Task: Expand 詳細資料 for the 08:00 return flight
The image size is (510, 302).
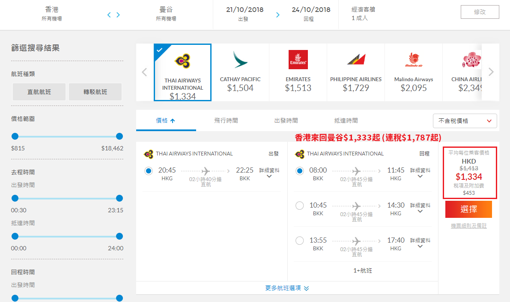Action: (x=420, y=173)
